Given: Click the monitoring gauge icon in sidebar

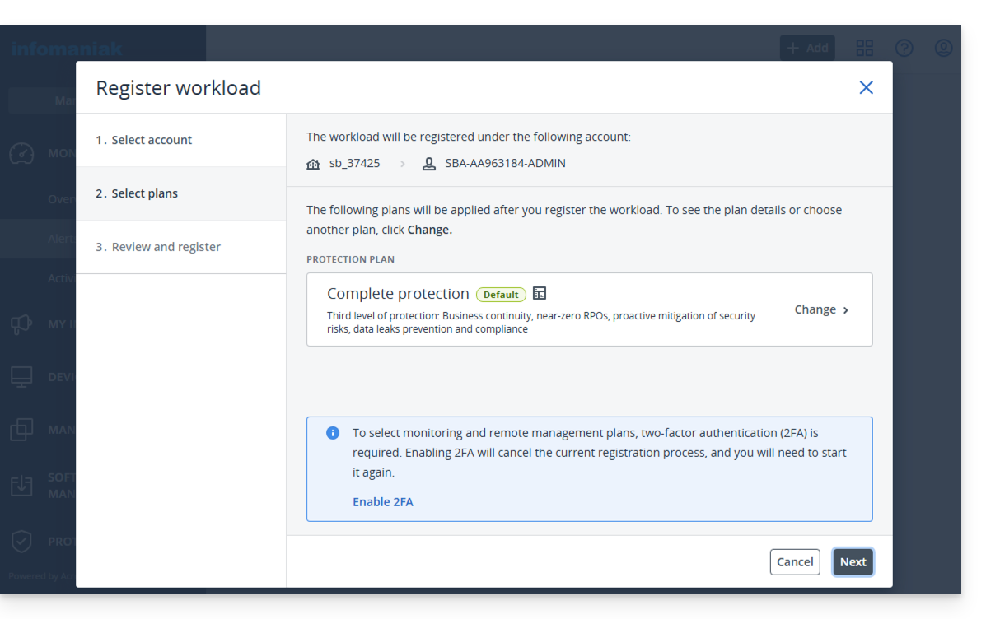Looking at the screenshot, I should (x=21, y=154).
